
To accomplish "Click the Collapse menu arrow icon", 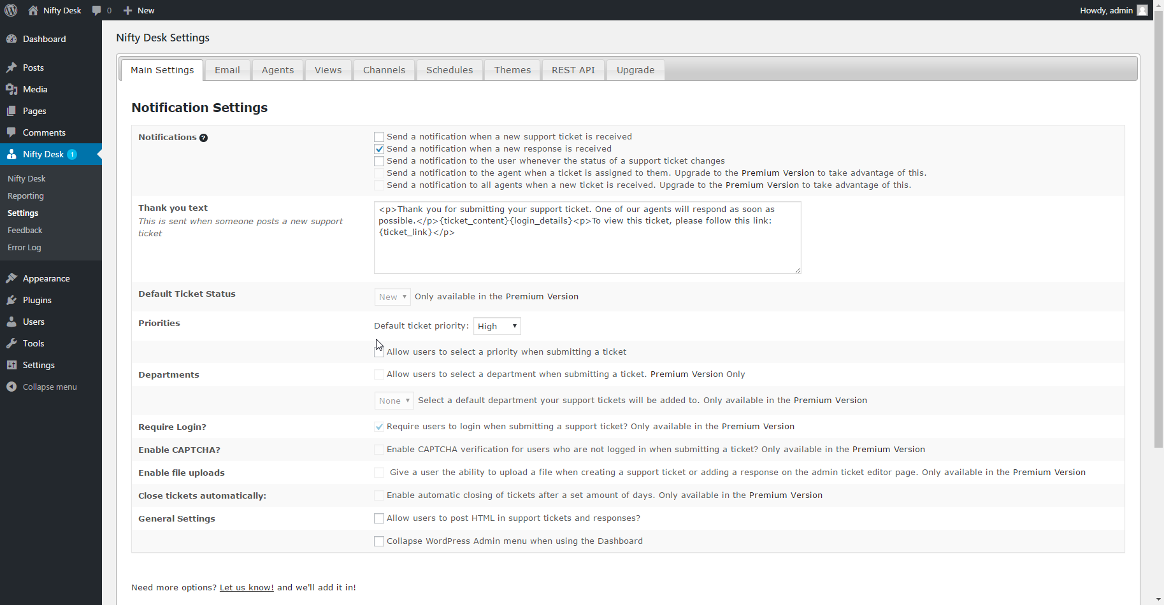I will tap(11, 387).
